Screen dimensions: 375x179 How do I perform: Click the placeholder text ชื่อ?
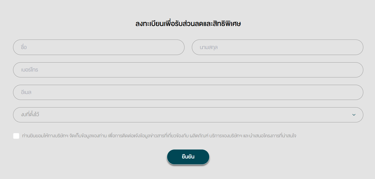click(24, 47)
